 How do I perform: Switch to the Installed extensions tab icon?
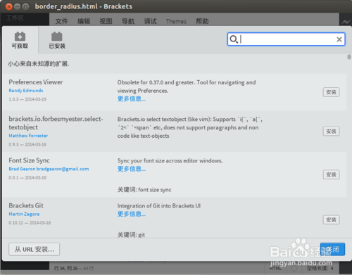click(x=57, y=37)
